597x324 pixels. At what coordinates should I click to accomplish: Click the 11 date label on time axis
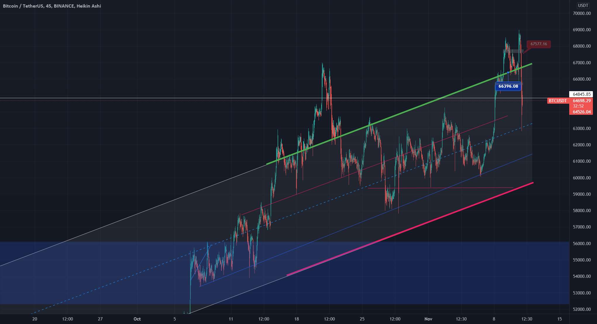coord(231,319)
